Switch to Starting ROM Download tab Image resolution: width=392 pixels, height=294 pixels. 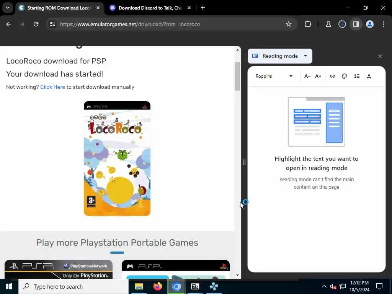[59, 8]
